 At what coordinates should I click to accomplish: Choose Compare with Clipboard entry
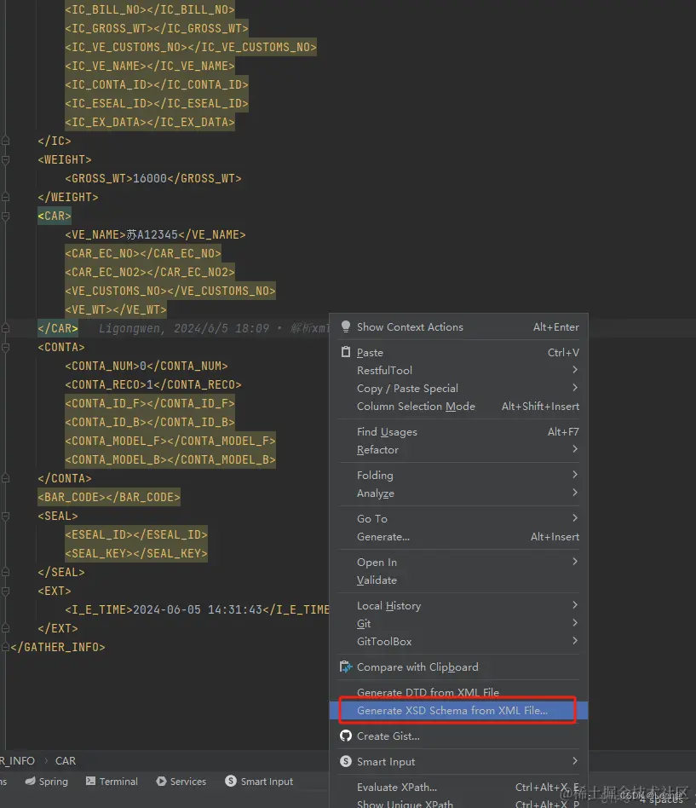tap(458, 667)
